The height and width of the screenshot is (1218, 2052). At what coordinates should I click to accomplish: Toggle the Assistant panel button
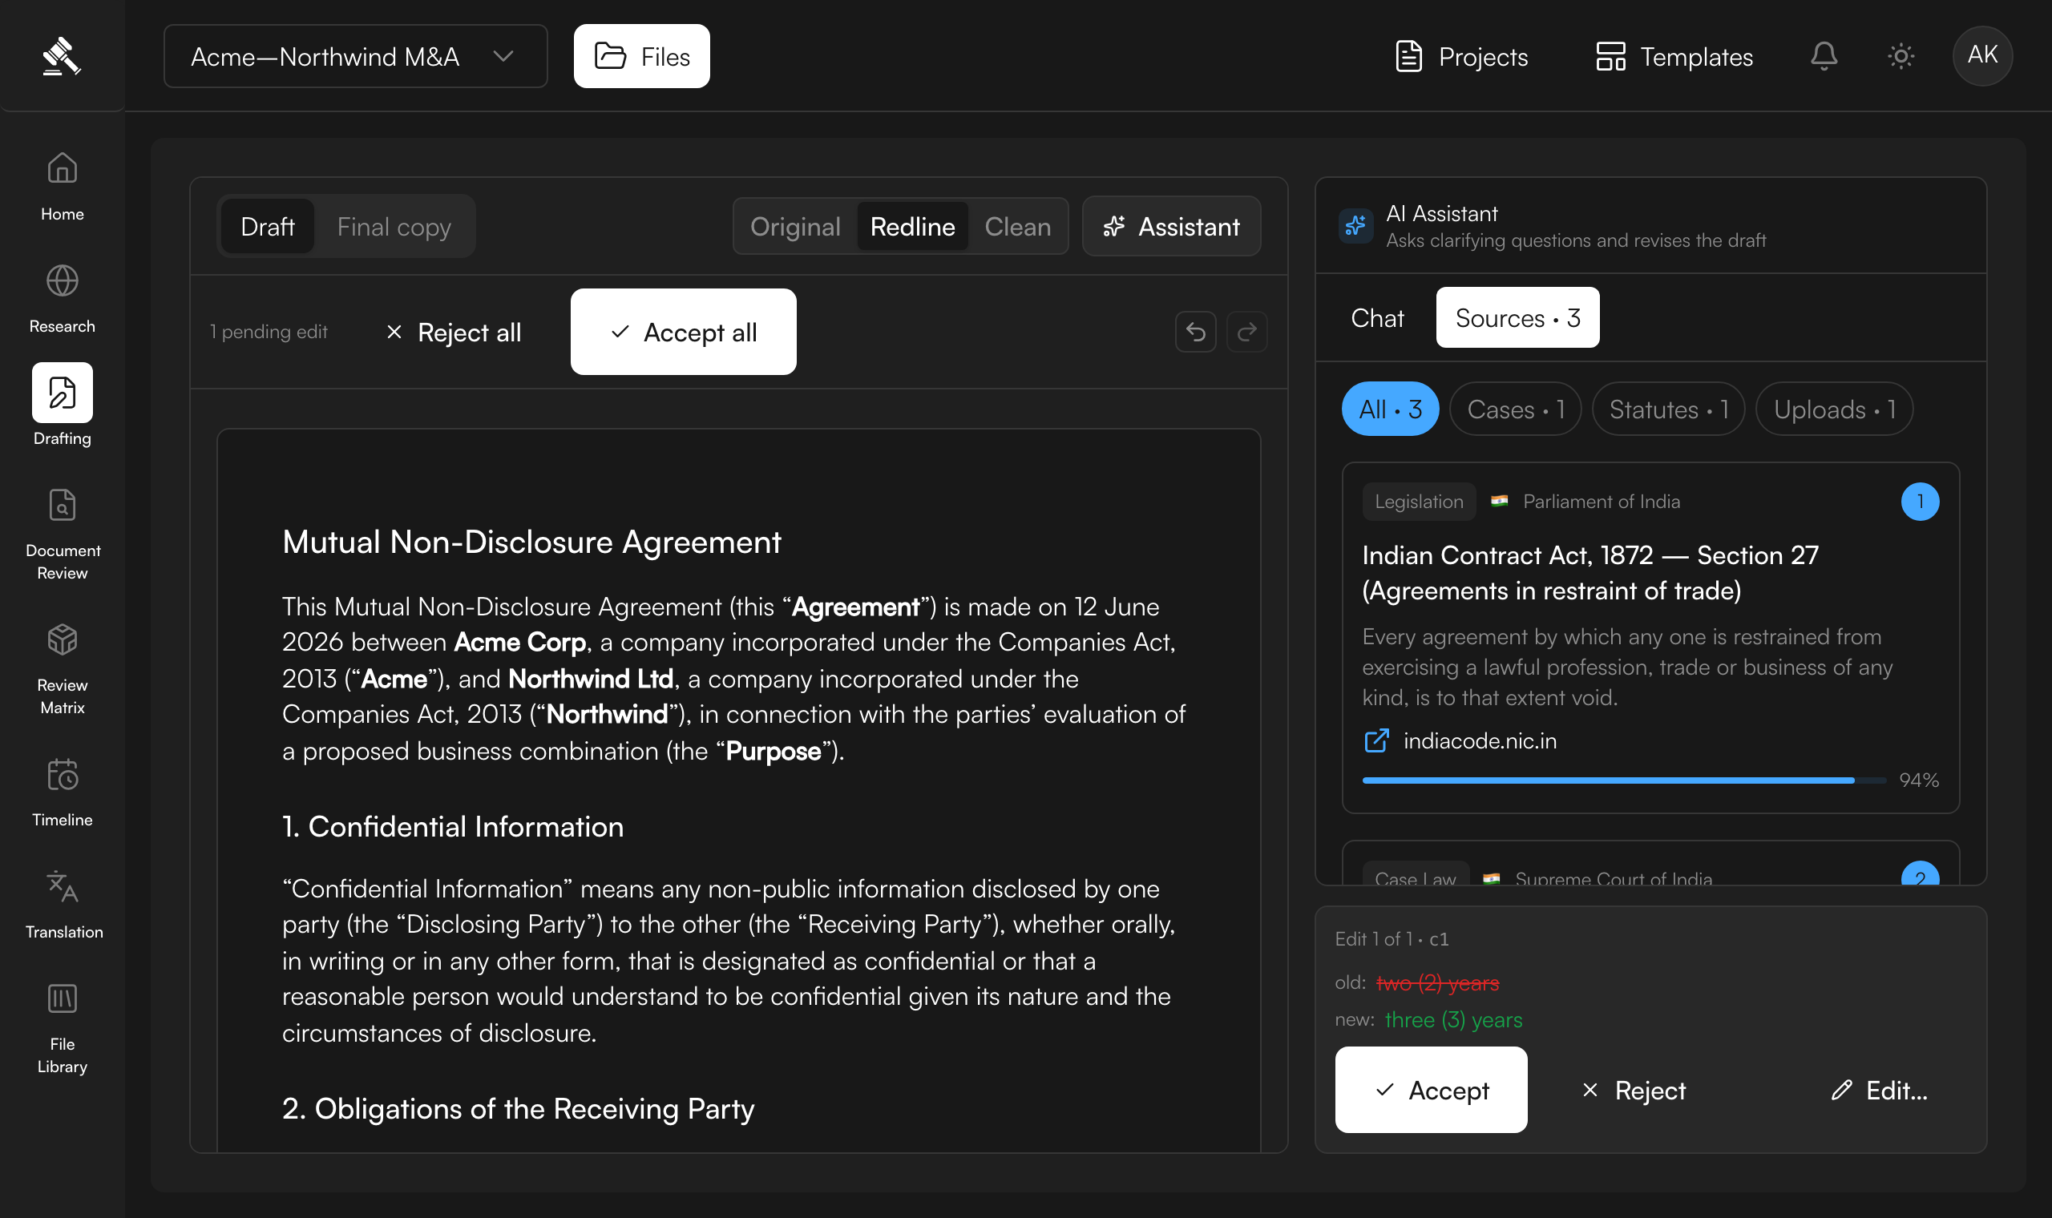1171,227
